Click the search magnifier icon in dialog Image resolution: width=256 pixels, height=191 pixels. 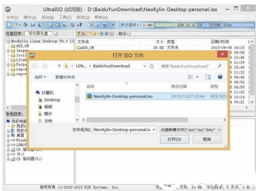click(220, 66)
